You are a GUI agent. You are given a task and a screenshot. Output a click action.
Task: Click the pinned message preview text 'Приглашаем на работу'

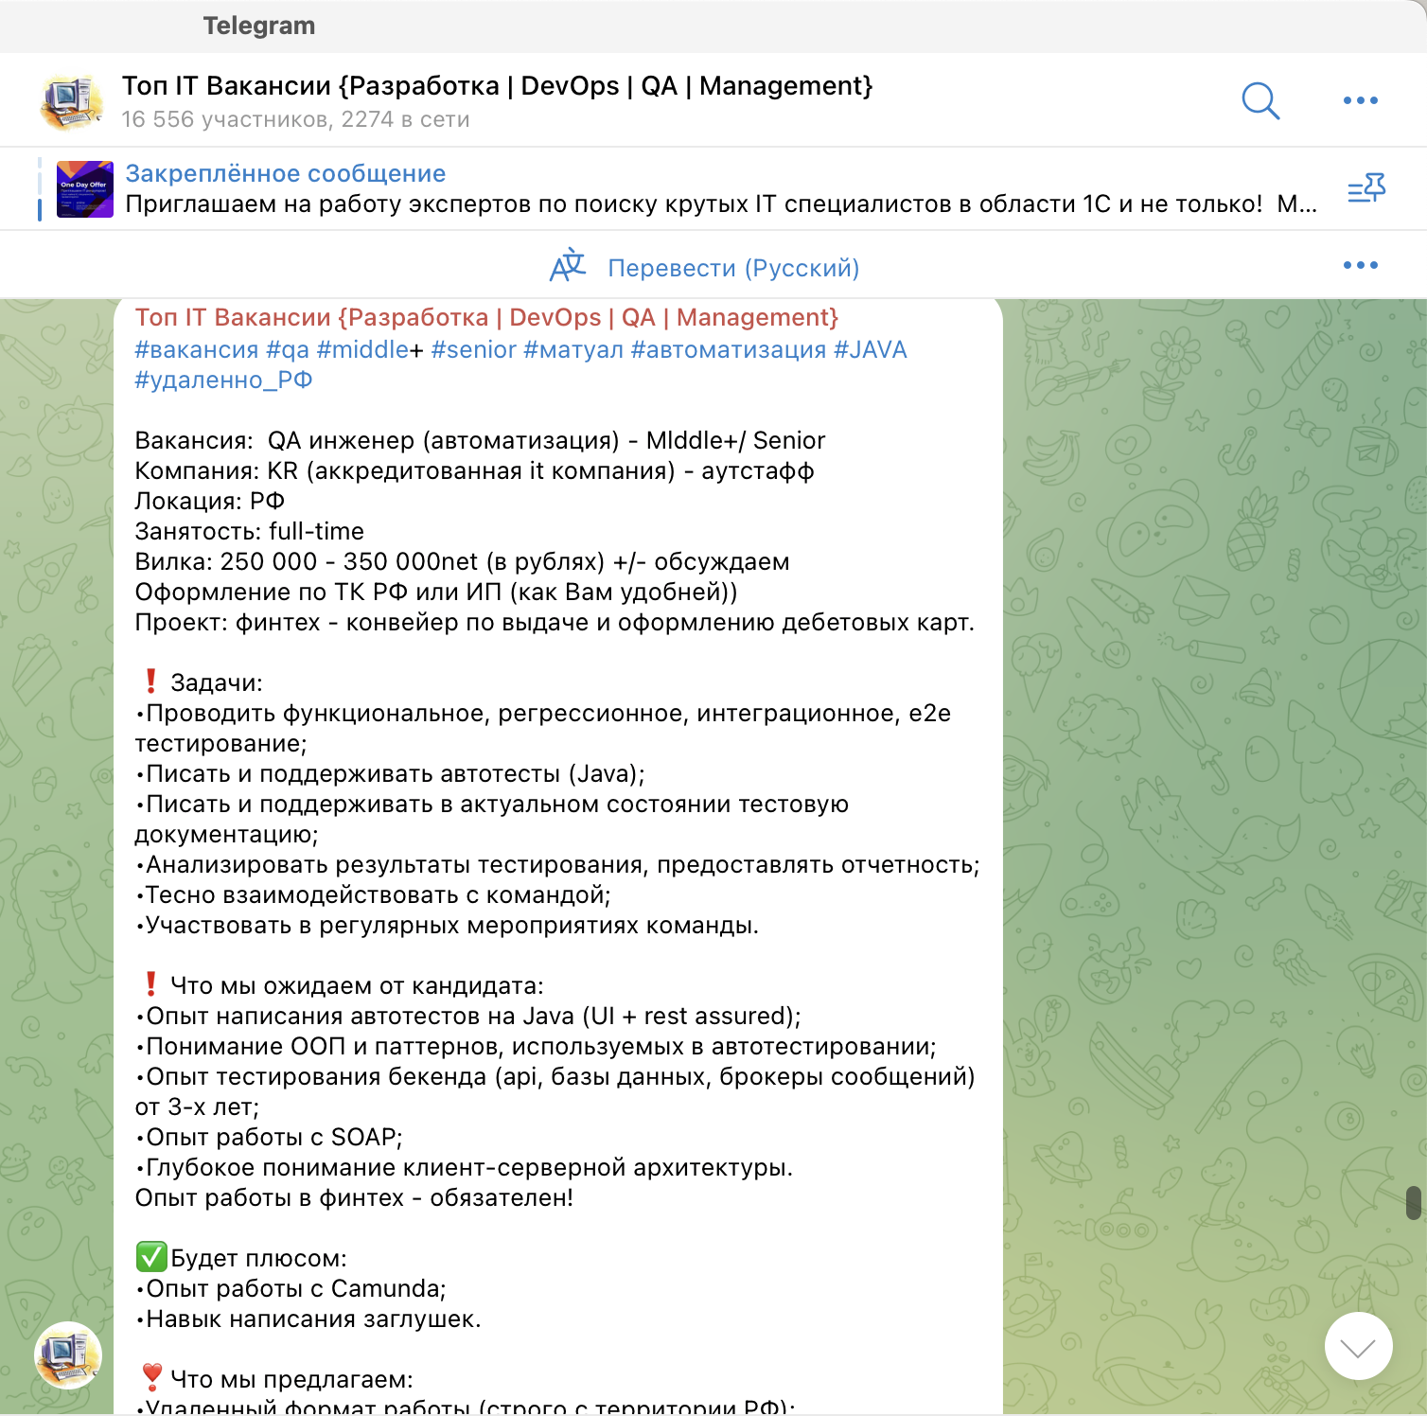point(721,204)
